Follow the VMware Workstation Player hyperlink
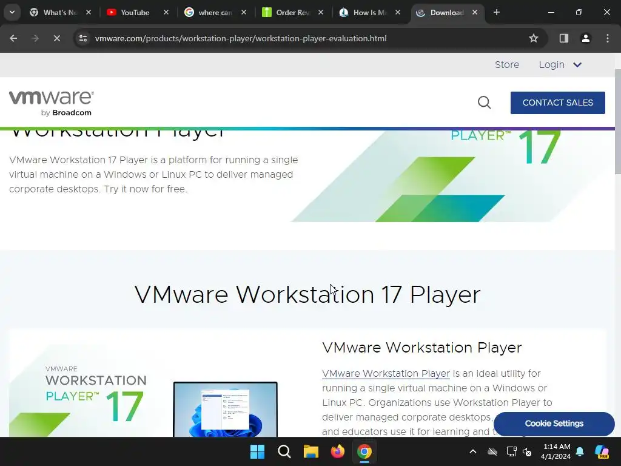The width and height of the screenshot is (621, 466). pos(386,374)
